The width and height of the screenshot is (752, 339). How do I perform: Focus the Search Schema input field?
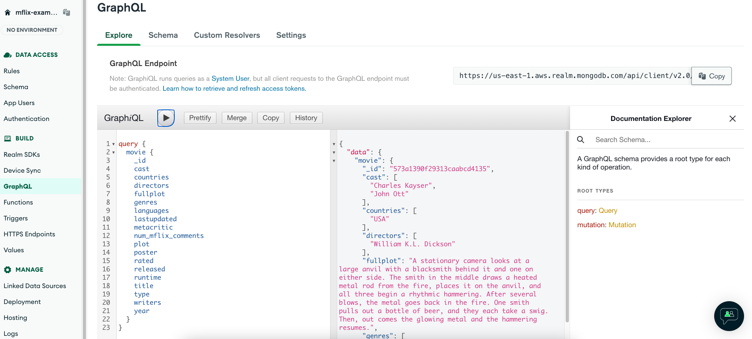(668, 140)
